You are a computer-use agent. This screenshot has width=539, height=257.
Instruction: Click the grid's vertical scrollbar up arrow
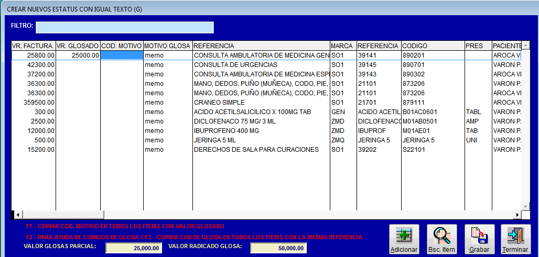coord(525,46)
